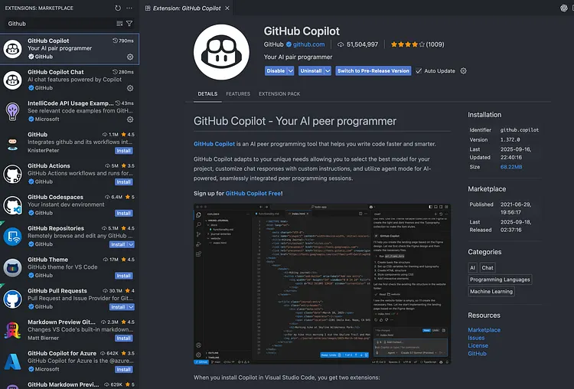Screen dimensions: 574x389
Task: Open manage gear for IntelliCode API Usage
Action: [130, 119]
